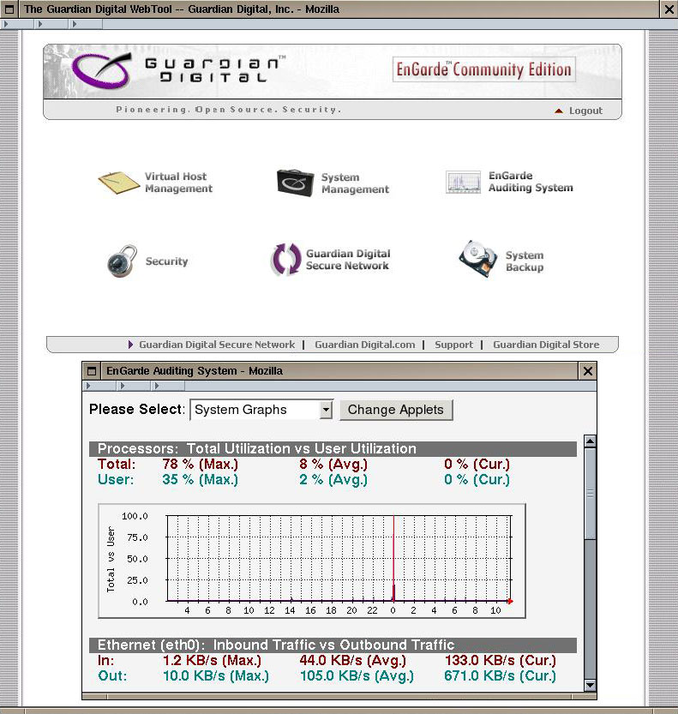
Task: Open the Support link
Action: (453, 345)
